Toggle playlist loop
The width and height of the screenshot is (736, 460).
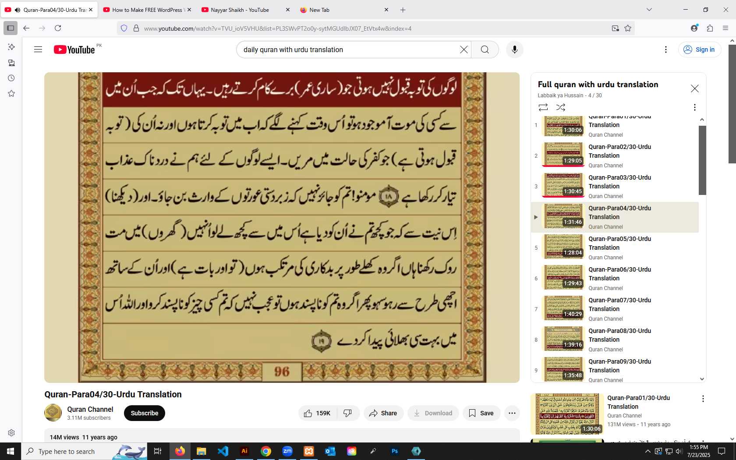543,107
